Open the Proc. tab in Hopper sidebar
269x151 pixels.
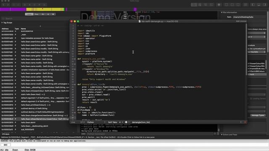point(37,14)
